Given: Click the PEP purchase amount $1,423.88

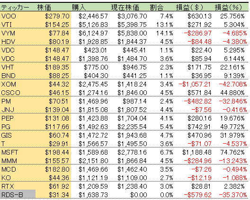Looking at the screenshot, I should (x=93, y=118).
